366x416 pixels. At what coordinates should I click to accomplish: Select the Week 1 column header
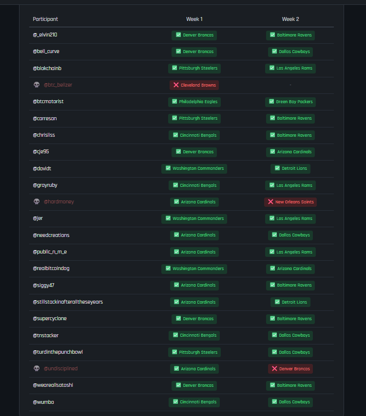tap(194, 19)
